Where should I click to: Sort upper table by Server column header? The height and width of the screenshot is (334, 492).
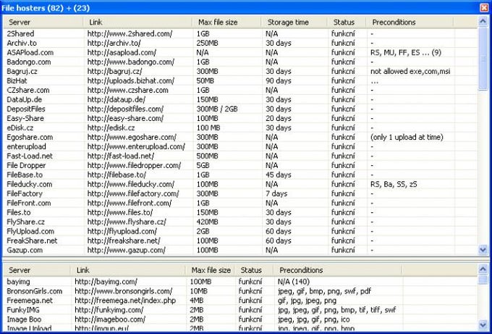[43, 22]
